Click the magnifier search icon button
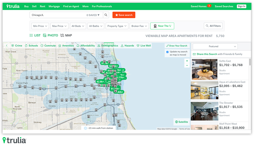 pyautogui.click(x=106, y=15)
